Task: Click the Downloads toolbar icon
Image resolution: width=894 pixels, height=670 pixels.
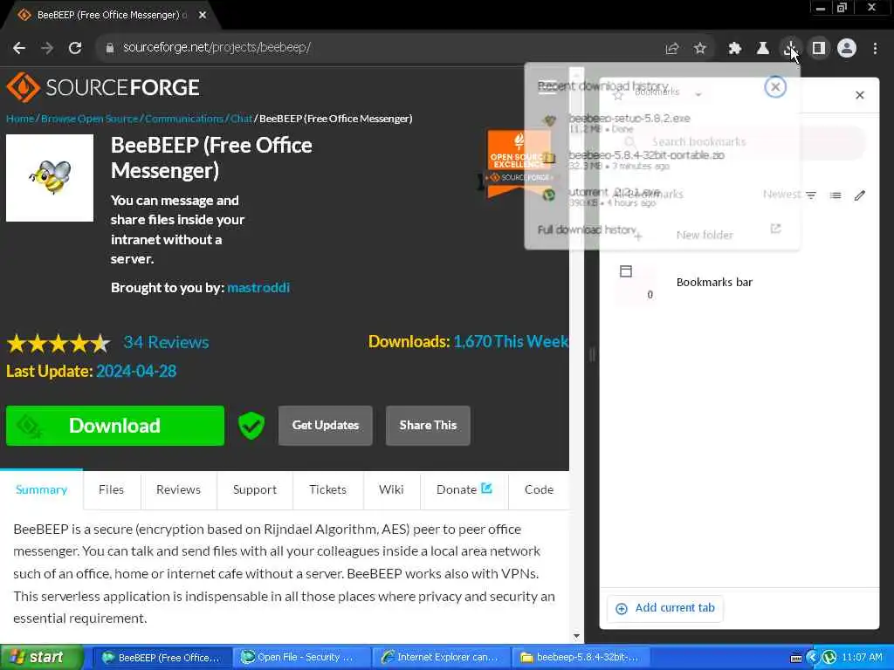Action: [791, 49]
